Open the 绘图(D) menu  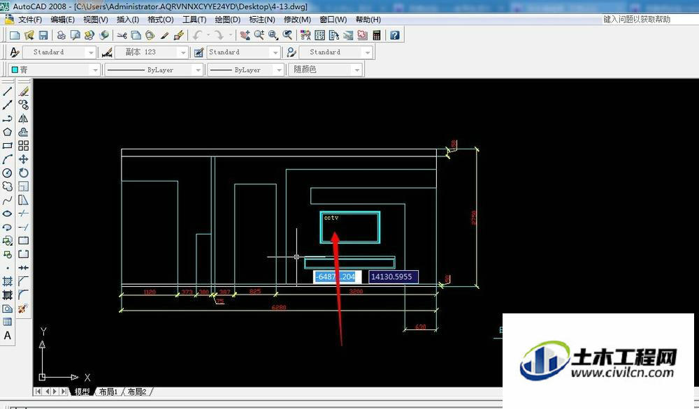tap(227, 20)
